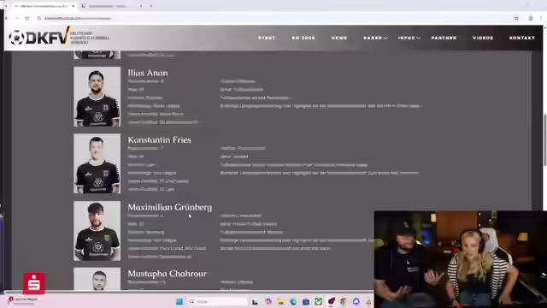View site information icon in address bar
The width and height of the screenshot is (547, 308).
(39, 18)
